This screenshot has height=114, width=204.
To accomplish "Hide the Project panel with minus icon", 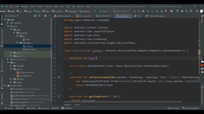I will pos(50,16).
